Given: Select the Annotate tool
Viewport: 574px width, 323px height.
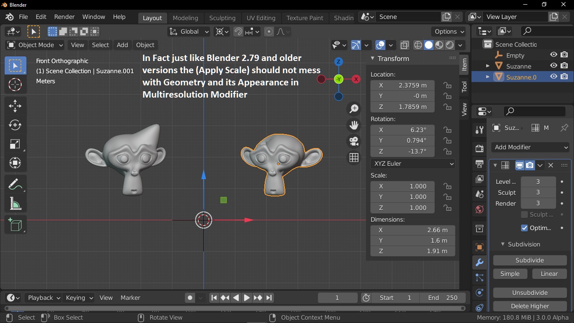Looking at the screenshot, I should pos(15,184).
